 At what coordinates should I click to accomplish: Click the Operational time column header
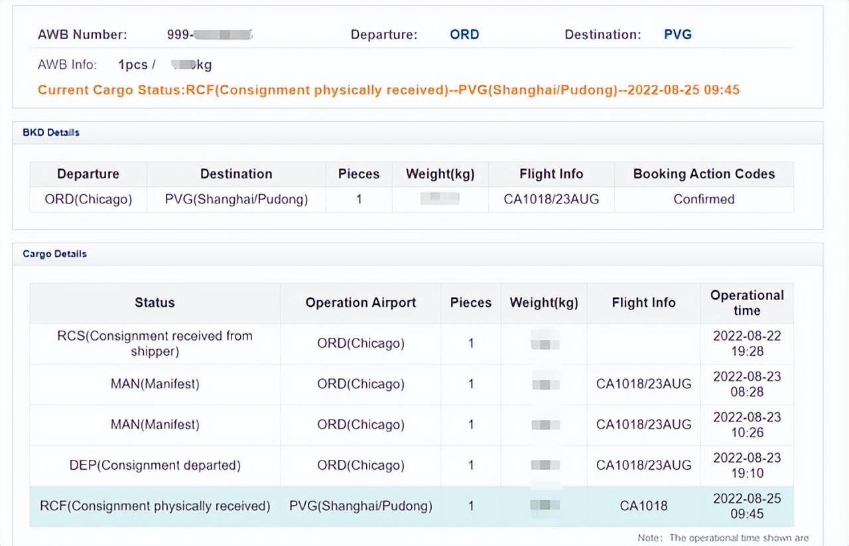(x=747, y=303)
